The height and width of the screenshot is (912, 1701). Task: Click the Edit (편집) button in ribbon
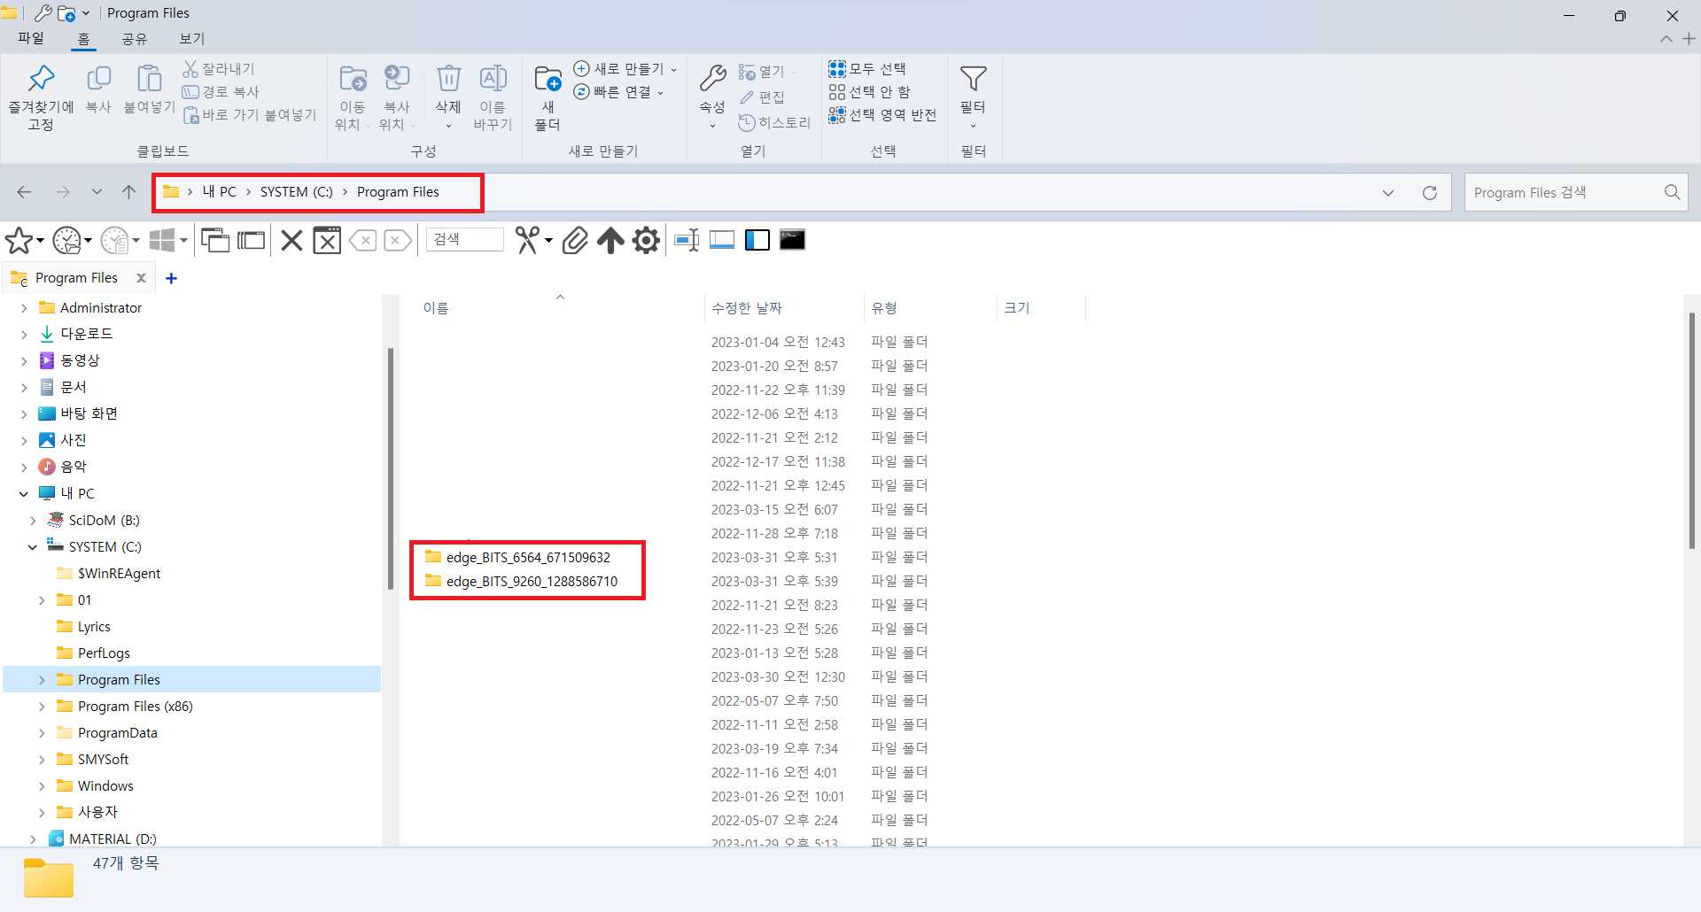762,97
